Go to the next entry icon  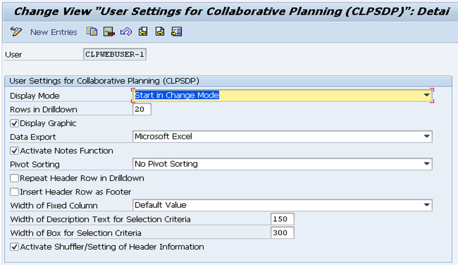click(x=160, y=31)
